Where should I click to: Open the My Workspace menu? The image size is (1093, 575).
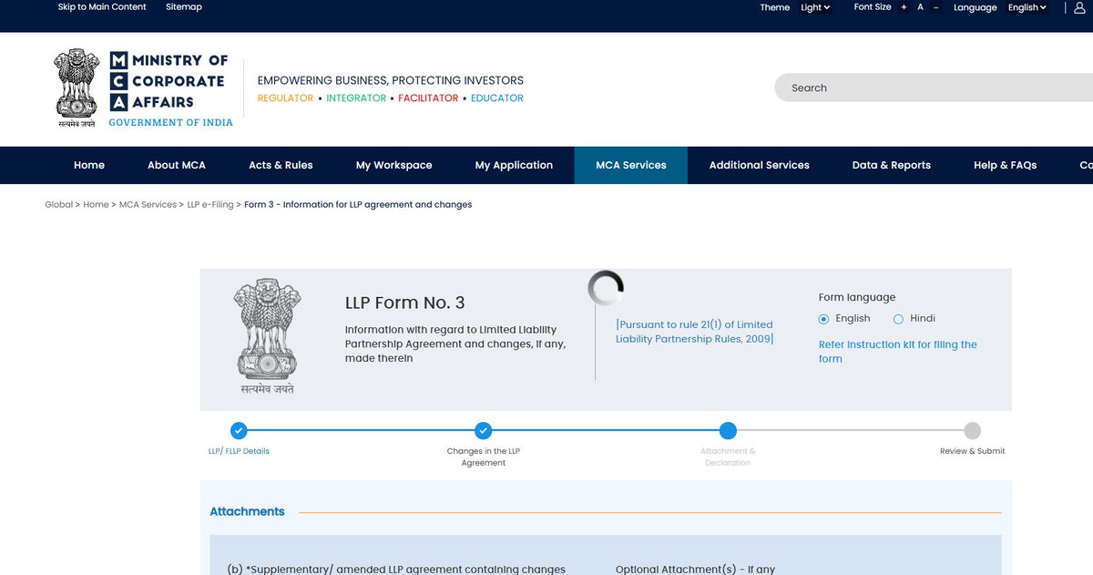tap(394, 165)
